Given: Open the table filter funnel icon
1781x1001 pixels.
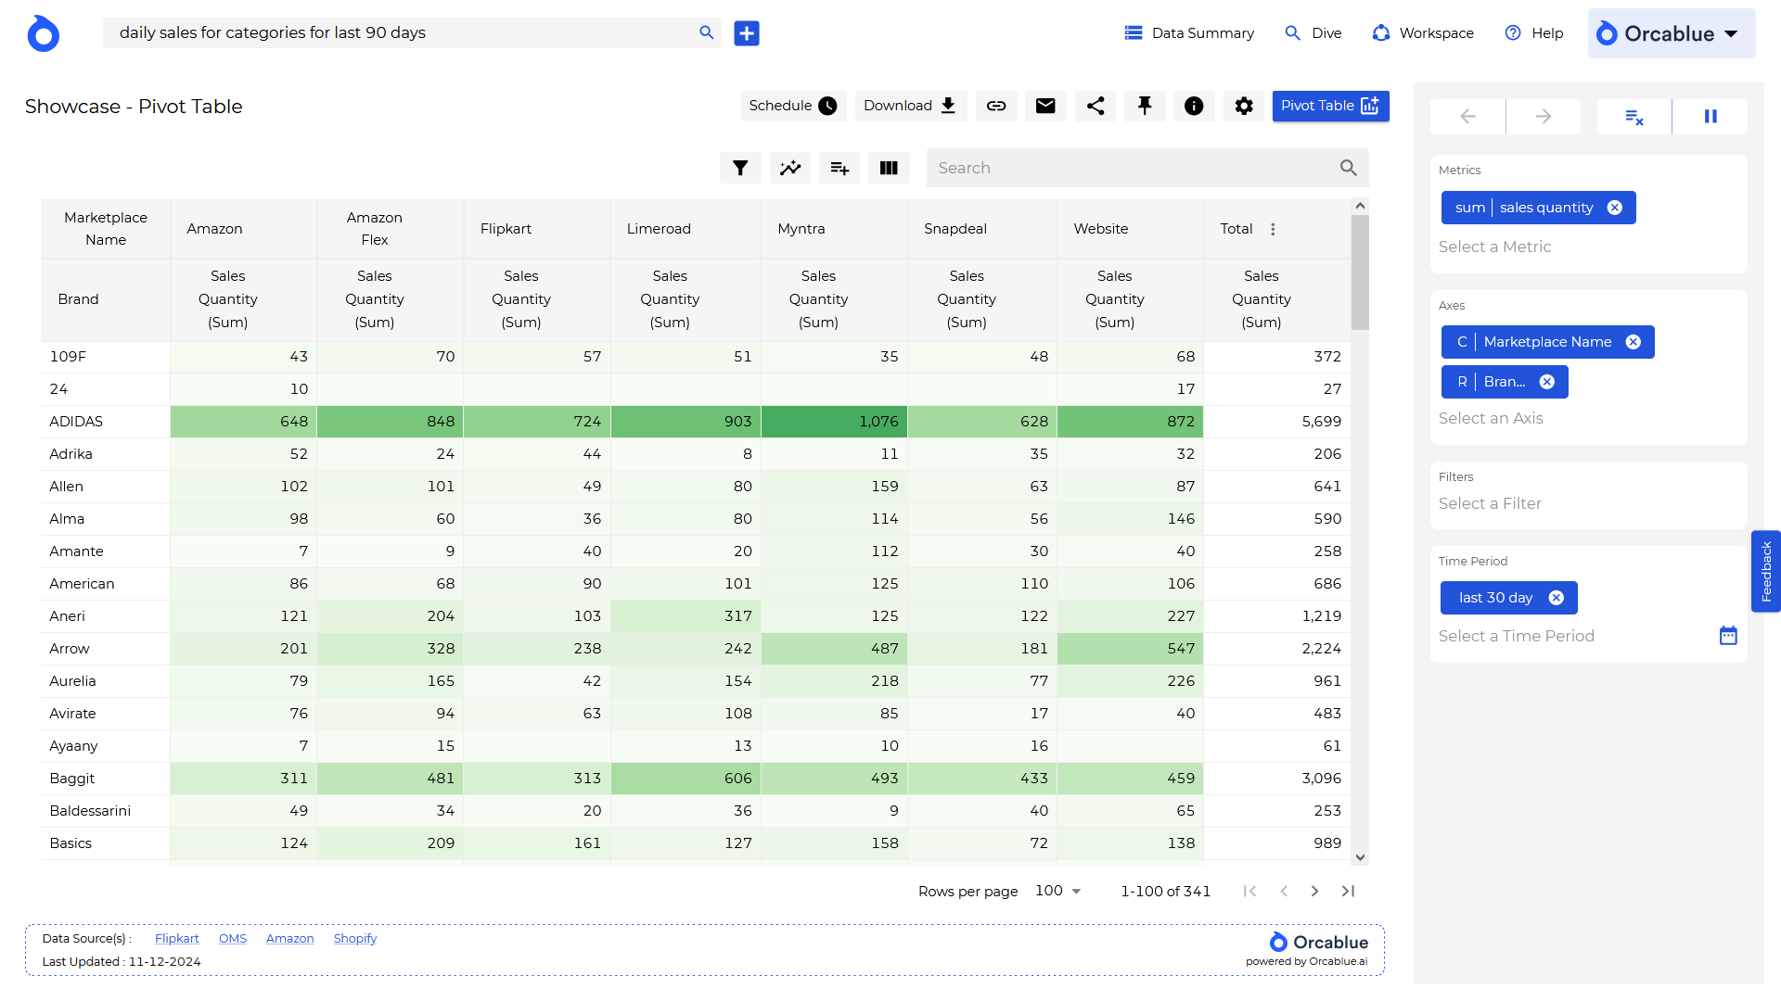Looking at the screenshot, I should [740, 168].
